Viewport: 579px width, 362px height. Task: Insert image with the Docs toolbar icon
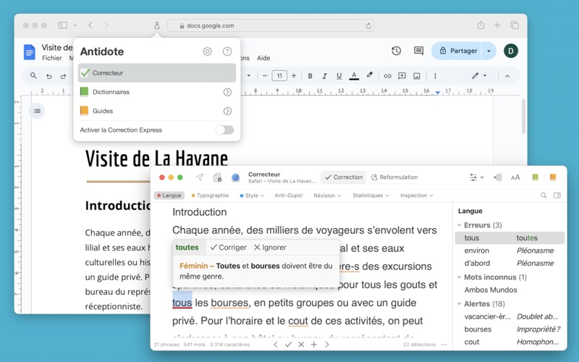[x=417, y=76]
